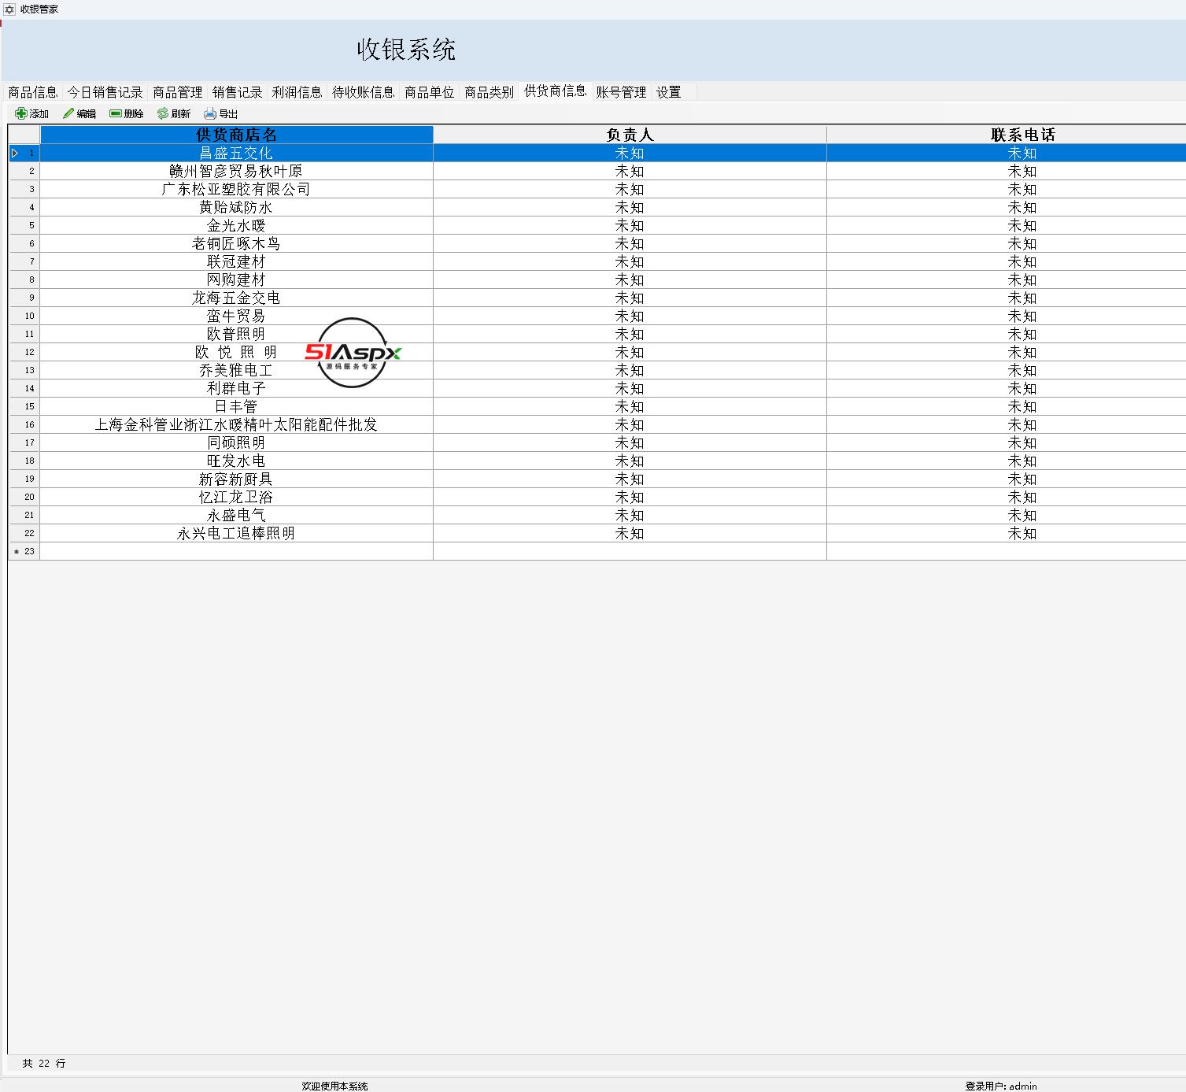1186x1092 pixels.
Task: Click the printer Export icon
Action: (x=210, y=113)
